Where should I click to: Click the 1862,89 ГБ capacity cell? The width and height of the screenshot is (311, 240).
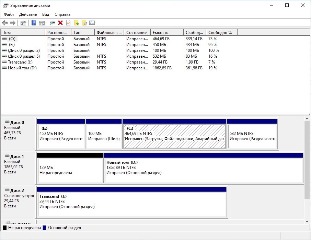point(162,68)
